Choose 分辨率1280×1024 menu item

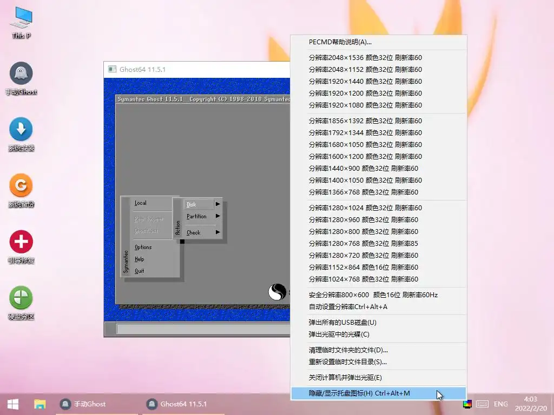[378, 208]
